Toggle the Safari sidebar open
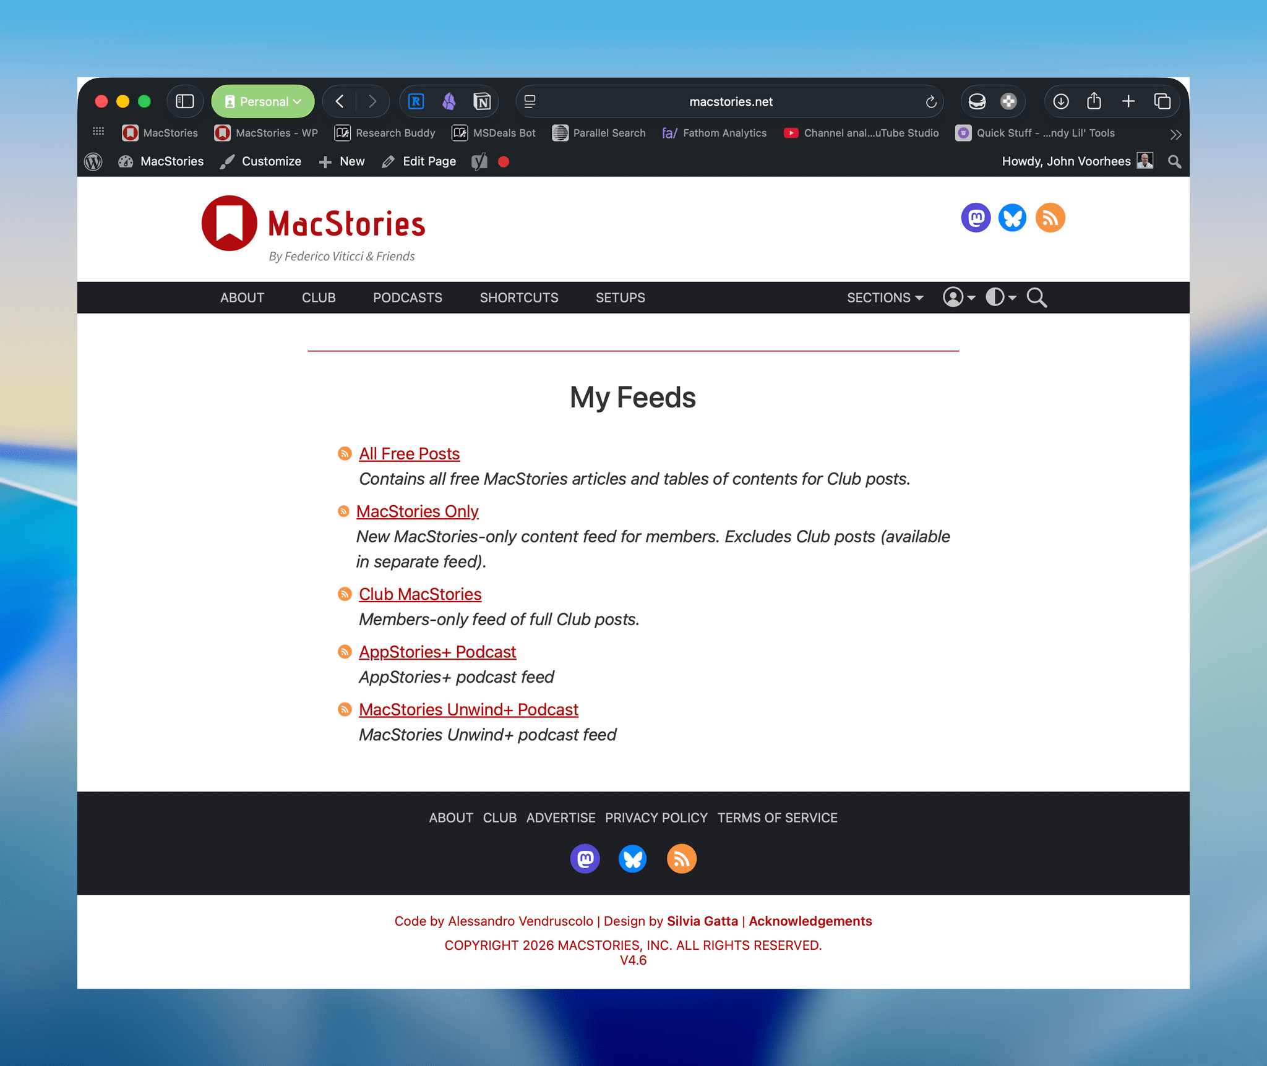 click(x=185, y=101)
